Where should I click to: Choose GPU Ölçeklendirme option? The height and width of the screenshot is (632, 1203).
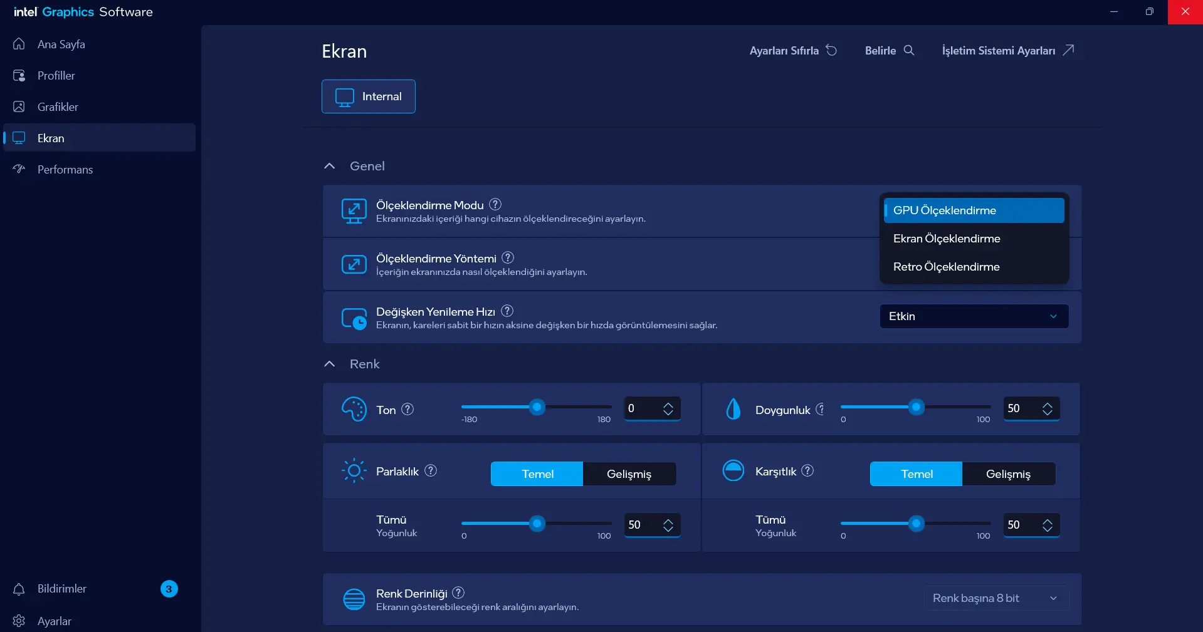[x=974, y=210]
